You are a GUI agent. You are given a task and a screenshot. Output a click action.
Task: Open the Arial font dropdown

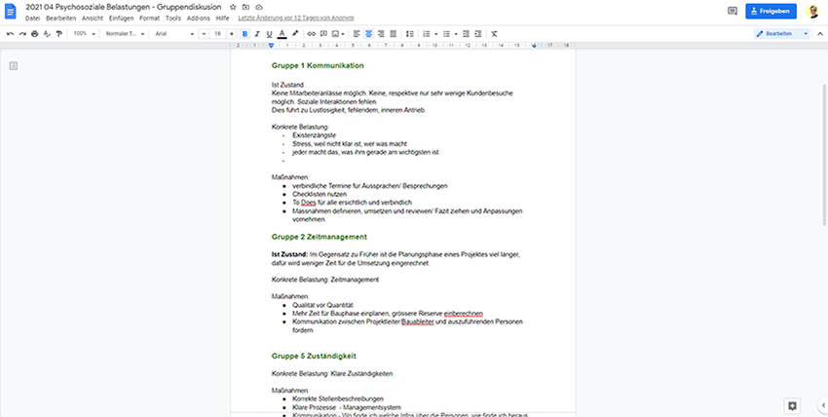(174, 34)
